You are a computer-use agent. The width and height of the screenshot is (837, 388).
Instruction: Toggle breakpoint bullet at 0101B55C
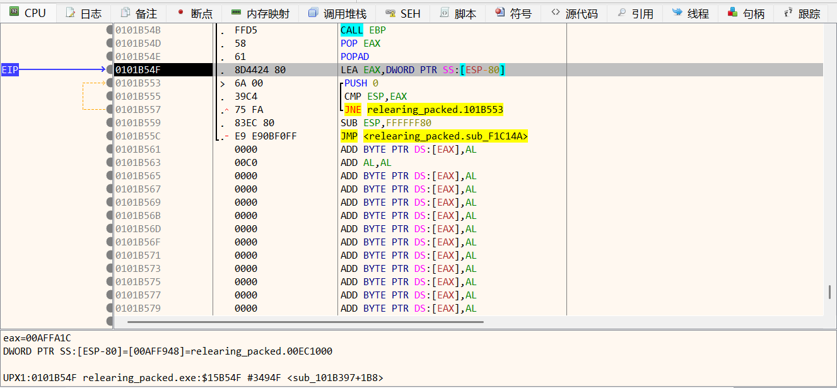[110, 136]
